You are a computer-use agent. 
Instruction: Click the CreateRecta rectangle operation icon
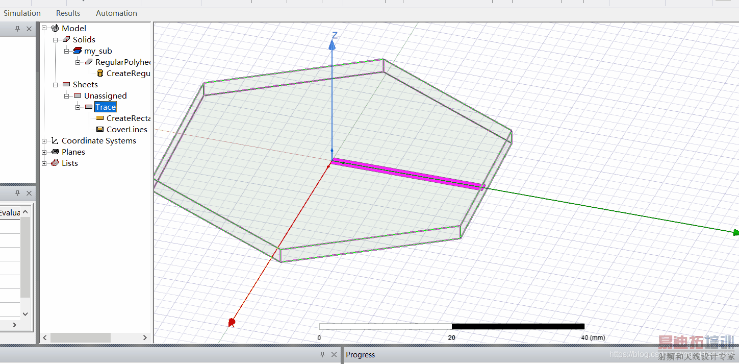[100, 118]
